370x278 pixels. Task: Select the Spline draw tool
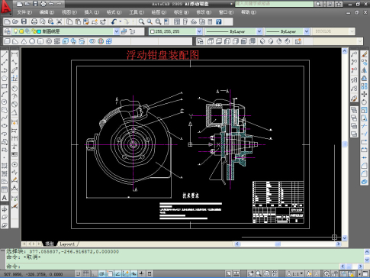(x=5, y=118)
